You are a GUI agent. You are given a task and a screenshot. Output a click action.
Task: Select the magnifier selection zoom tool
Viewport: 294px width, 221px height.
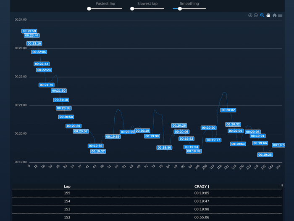[262, 16]
